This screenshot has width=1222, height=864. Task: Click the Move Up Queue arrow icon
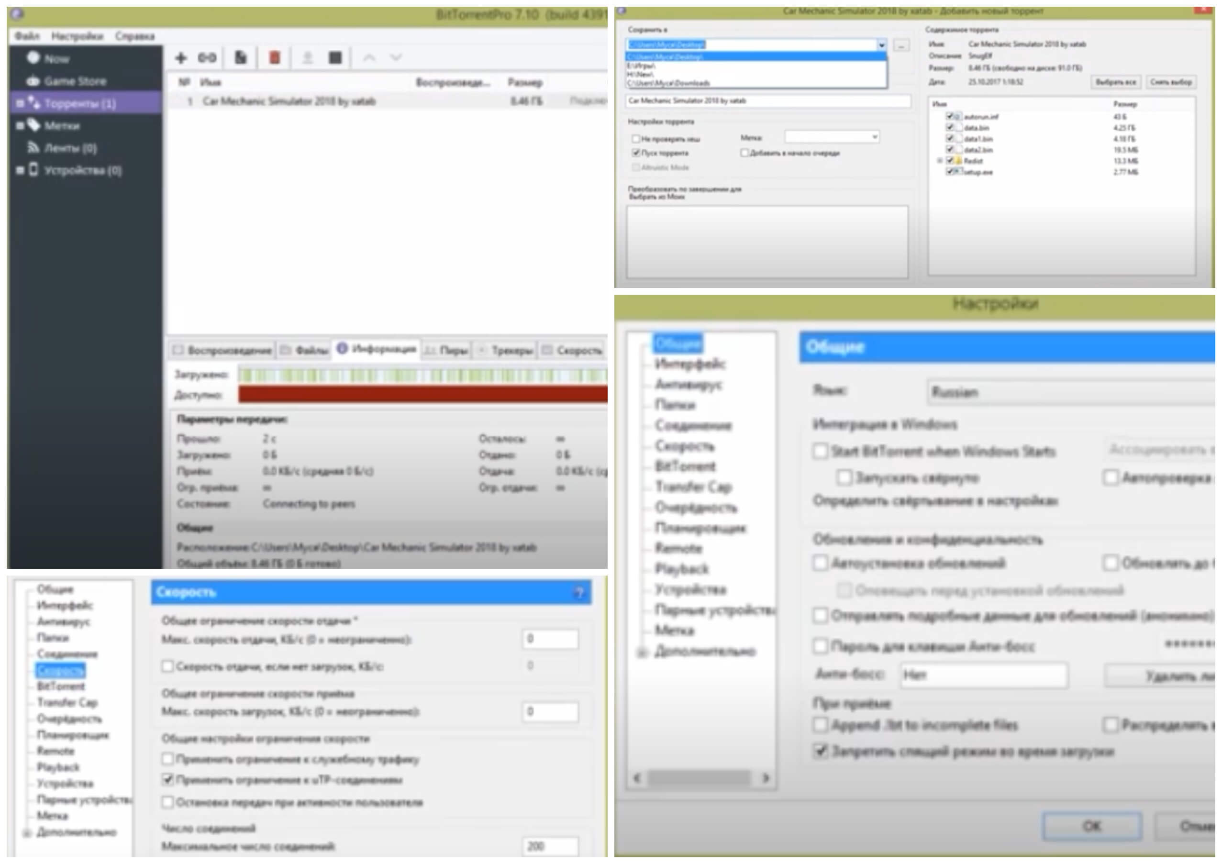pyautogui.click(x=369, y=57)
